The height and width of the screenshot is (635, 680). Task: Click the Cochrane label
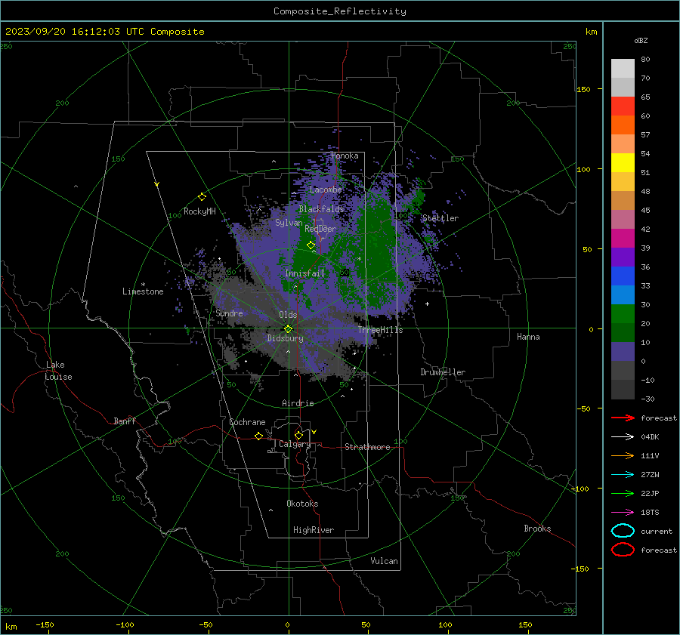tap(247, 422)
